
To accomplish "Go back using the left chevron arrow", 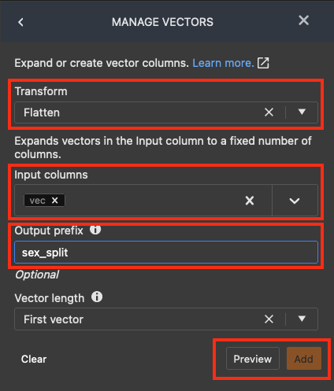I will [x=20, y=22].
